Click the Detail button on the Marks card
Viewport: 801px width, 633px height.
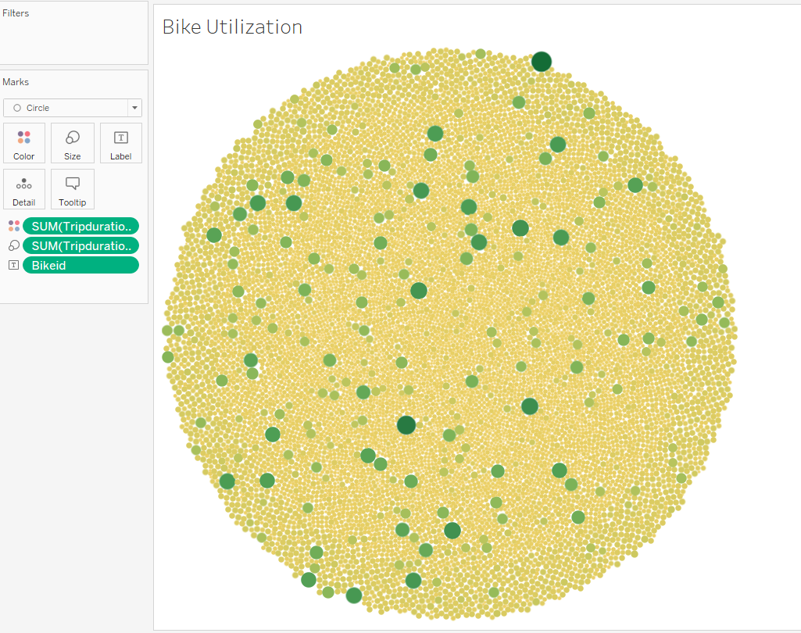[x=23, y=188]
